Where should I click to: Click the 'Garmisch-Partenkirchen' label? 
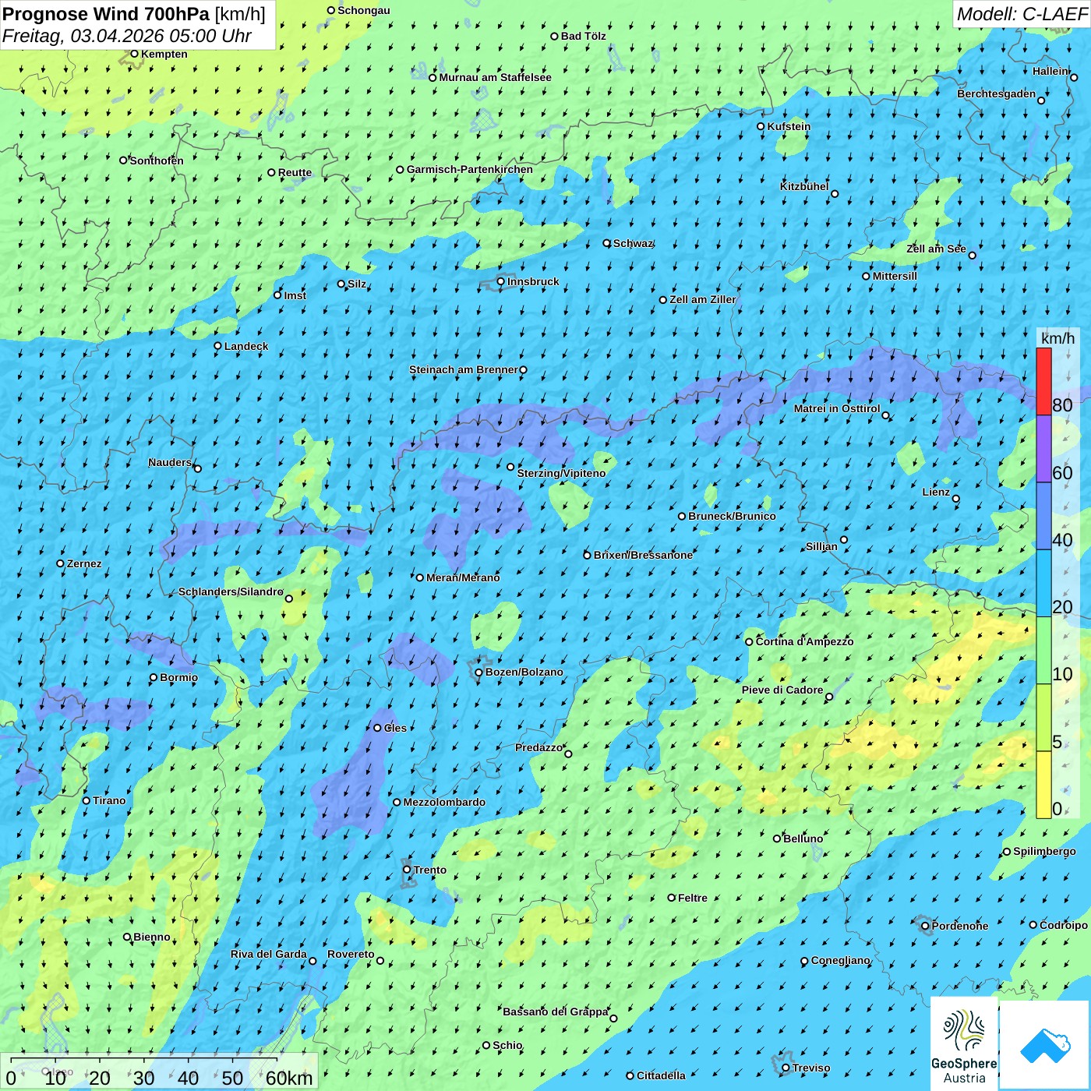(470, 169)
